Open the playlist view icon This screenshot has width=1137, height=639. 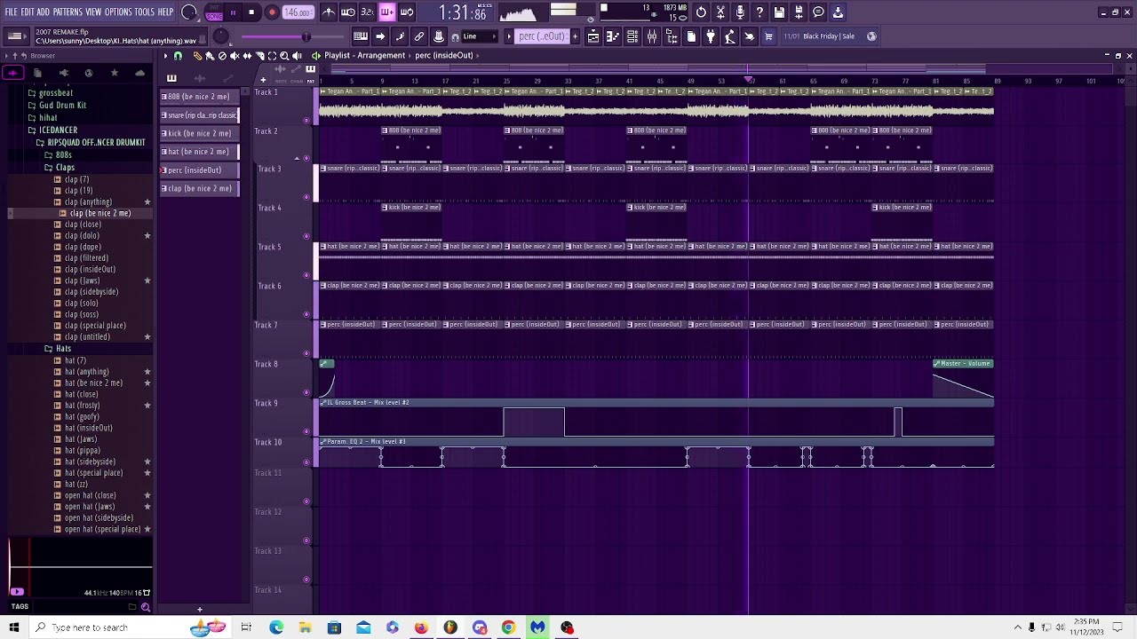tap(593, 36)
